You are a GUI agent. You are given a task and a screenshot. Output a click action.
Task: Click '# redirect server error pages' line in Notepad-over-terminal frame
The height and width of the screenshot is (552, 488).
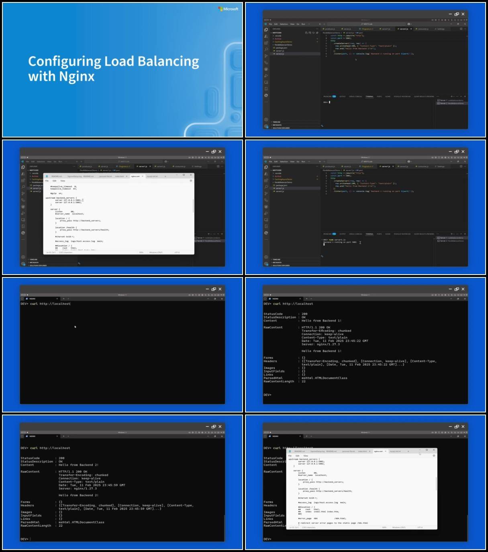pyautogui.click(x=333, y=523)
